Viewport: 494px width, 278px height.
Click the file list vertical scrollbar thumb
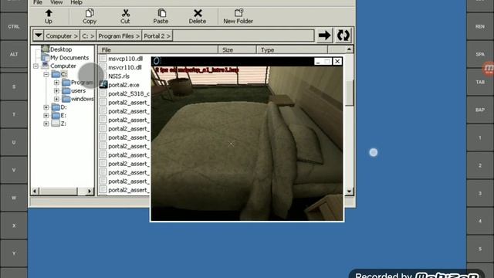click(x=349, y=93)
